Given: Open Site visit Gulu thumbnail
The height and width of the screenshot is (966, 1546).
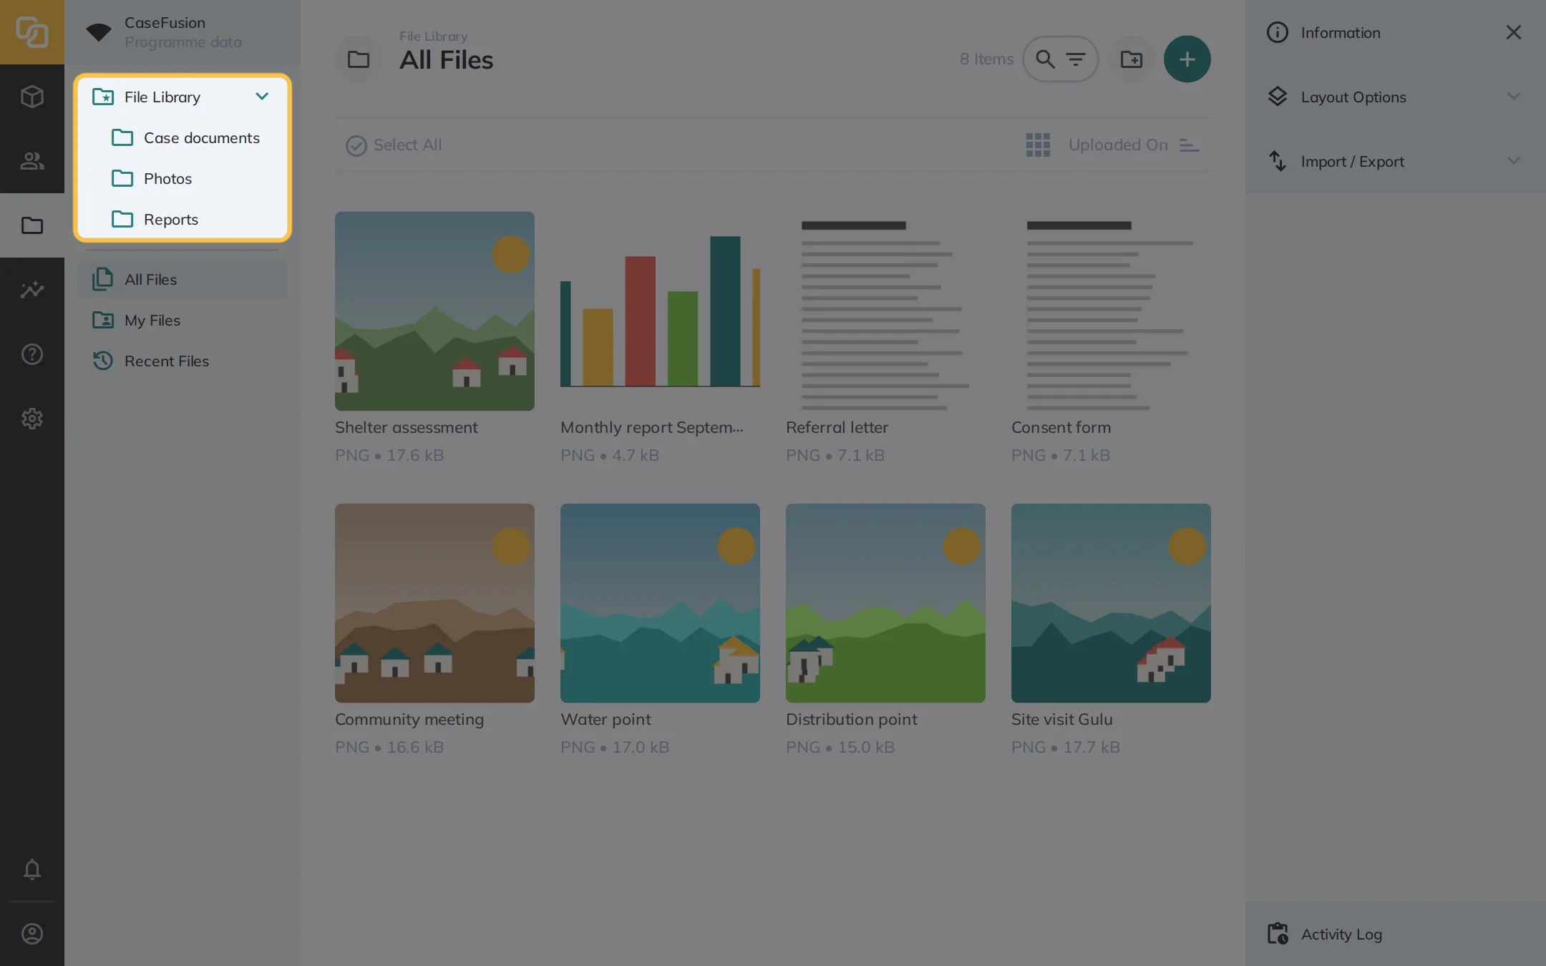Looking at the screenshot, I should coord(1111,602).
